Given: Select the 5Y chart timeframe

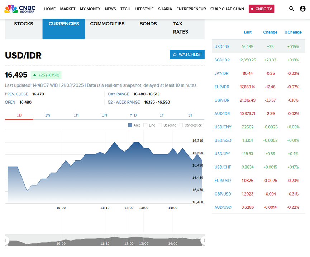Looking at the screenshot, I should coord(190,115).
